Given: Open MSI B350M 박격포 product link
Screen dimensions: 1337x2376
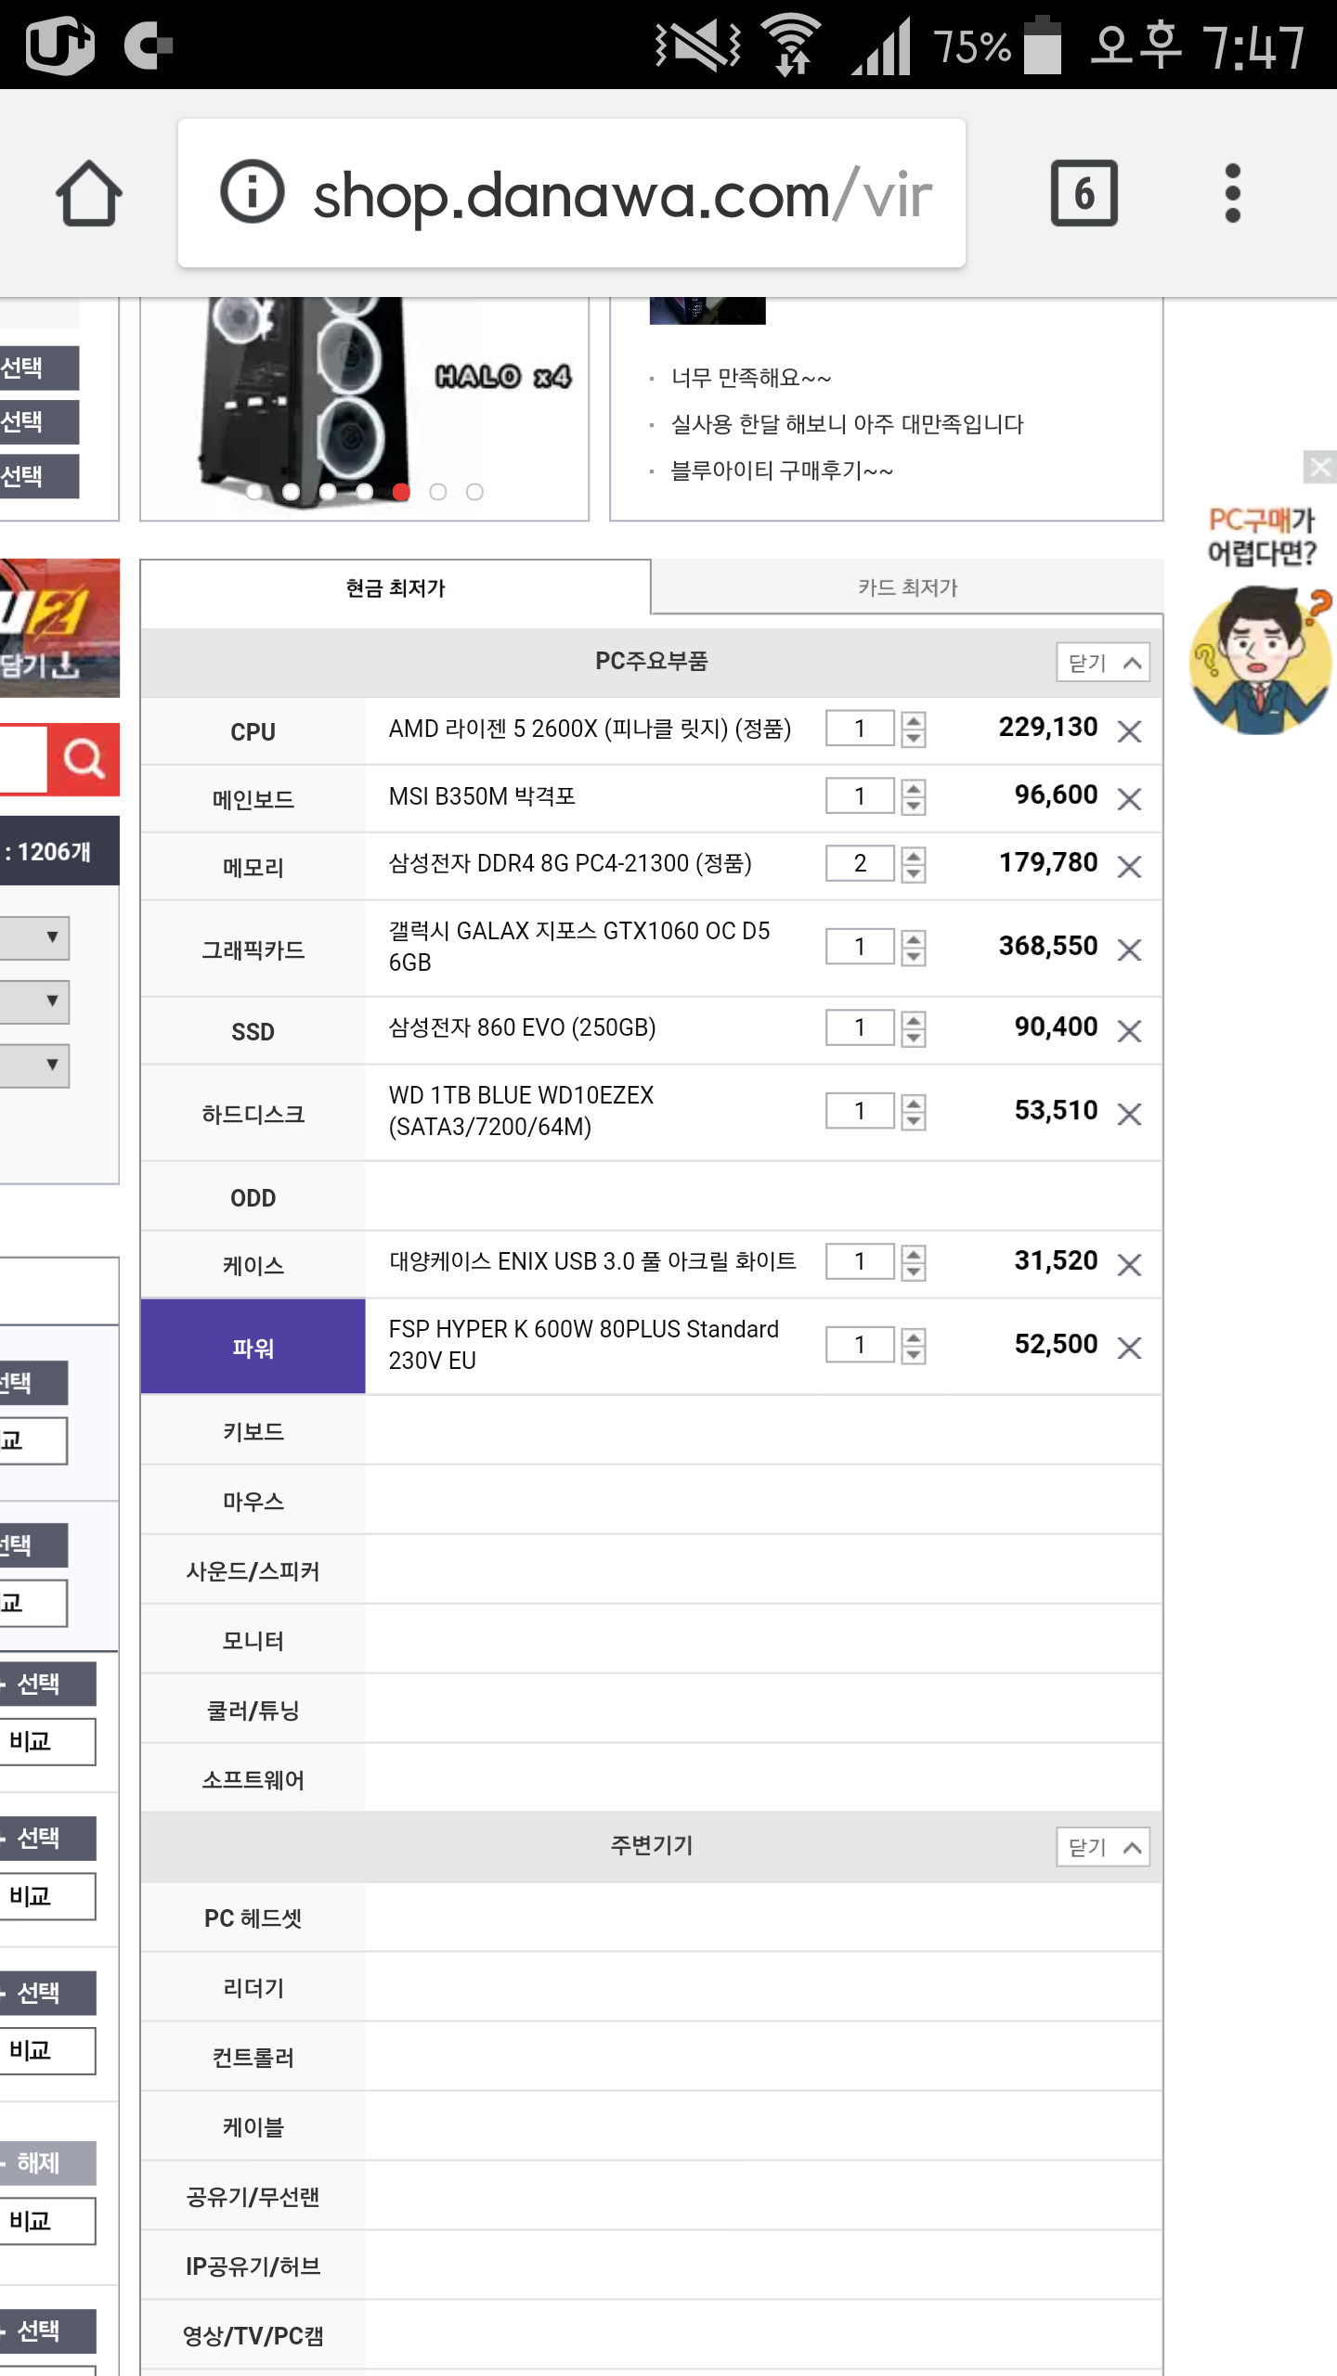Looking at the screenshot, I should (x=482, y=796).
